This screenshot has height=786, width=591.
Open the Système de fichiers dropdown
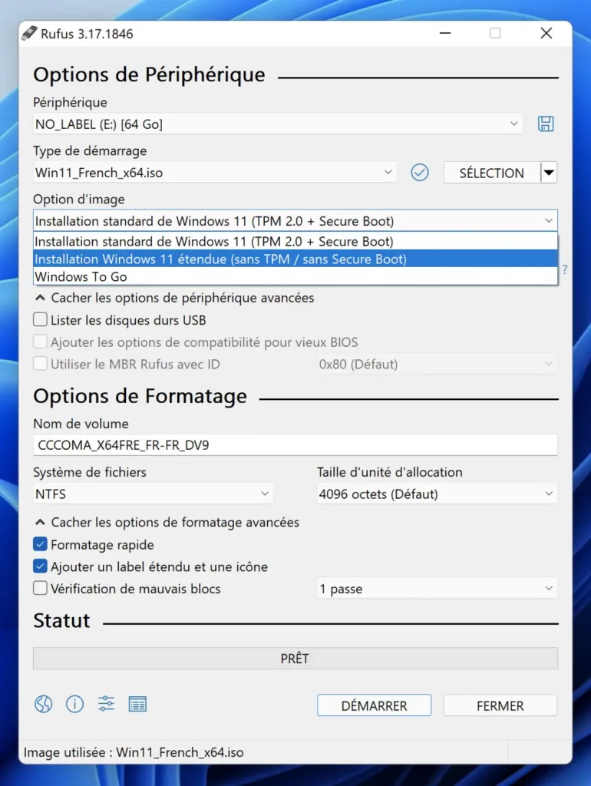153,494
